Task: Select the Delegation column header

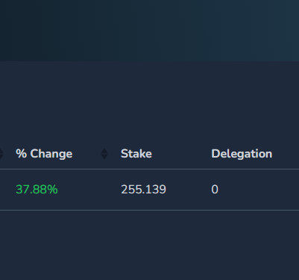Action: (242, 154)
